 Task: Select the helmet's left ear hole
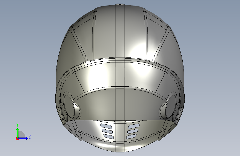69,106
